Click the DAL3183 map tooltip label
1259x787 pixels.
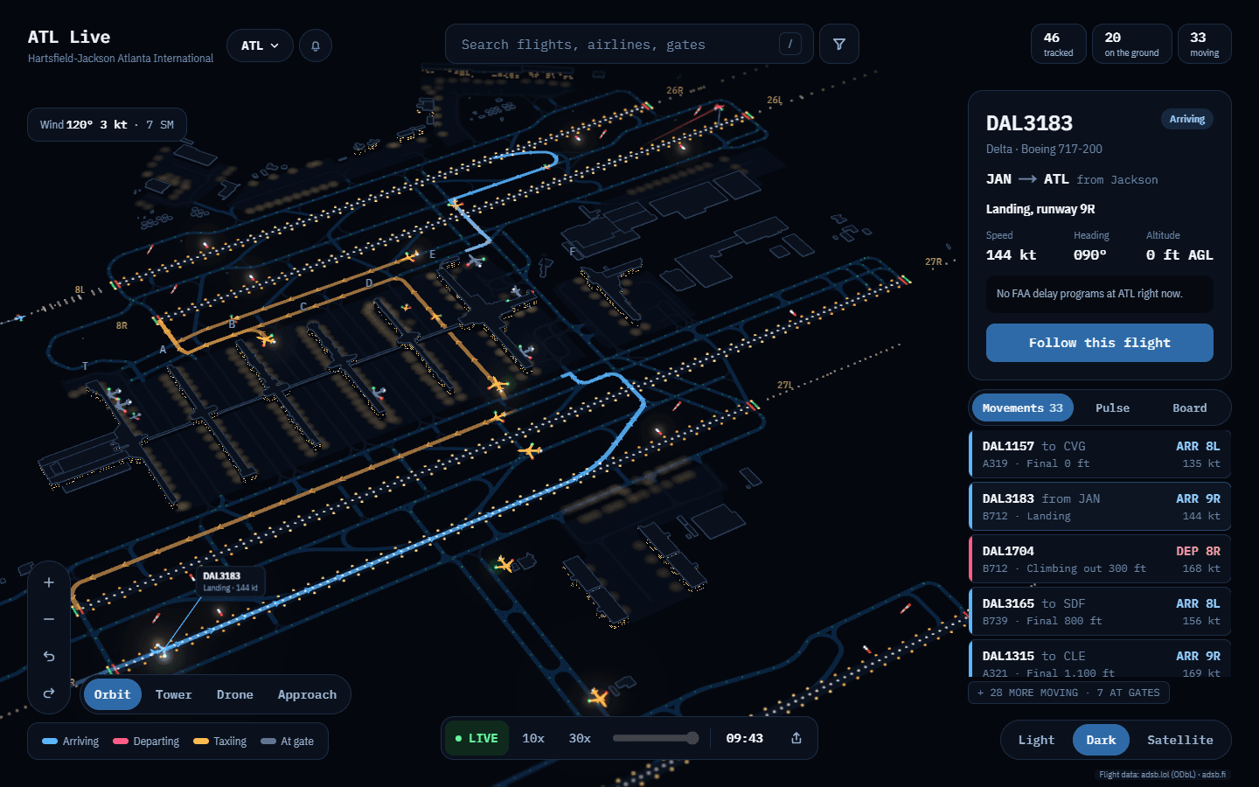pos(231,582)
